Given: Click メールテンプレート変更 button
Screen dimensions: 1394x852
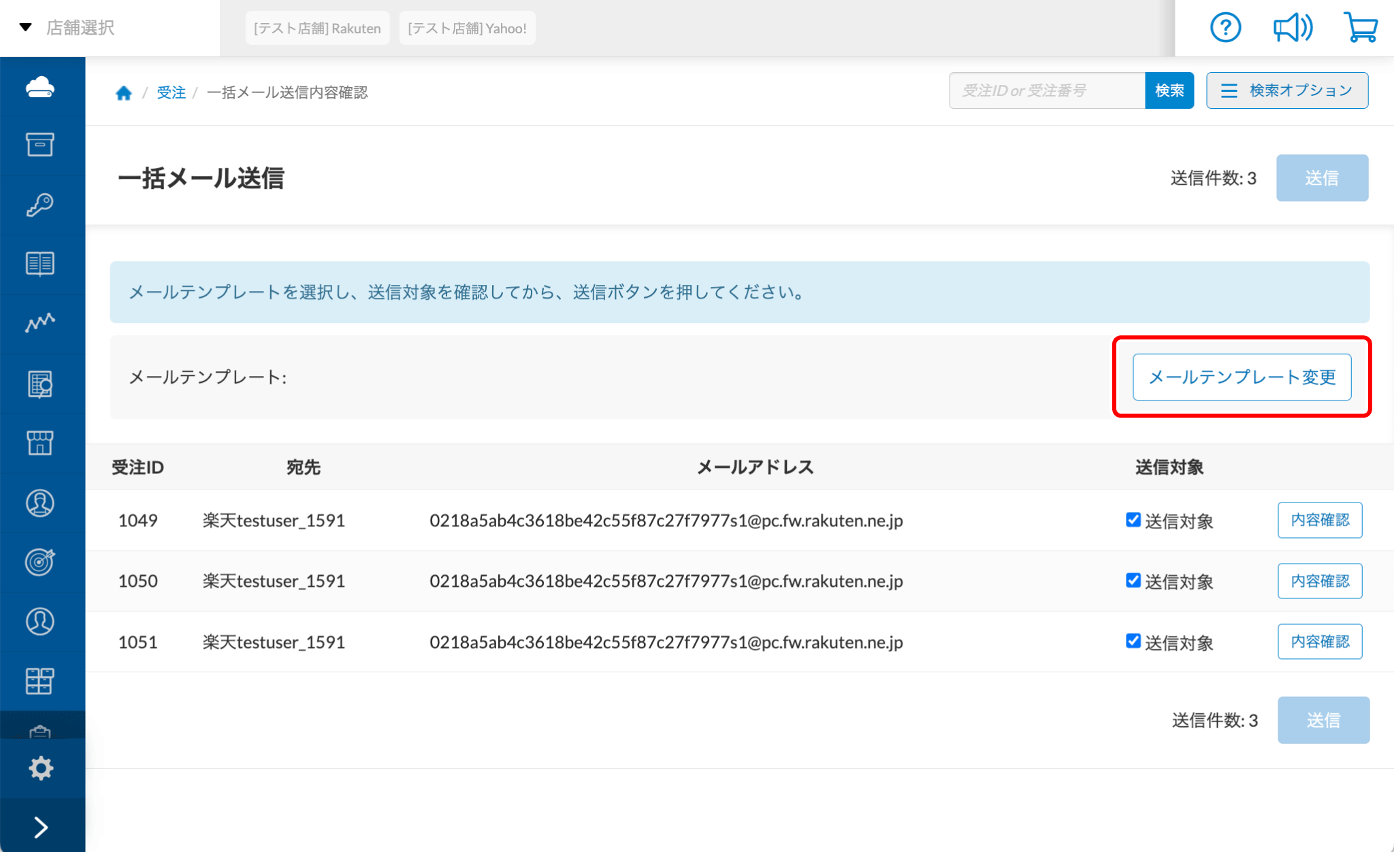Looking at the screenshot, I should click(x=1242, y=377).
